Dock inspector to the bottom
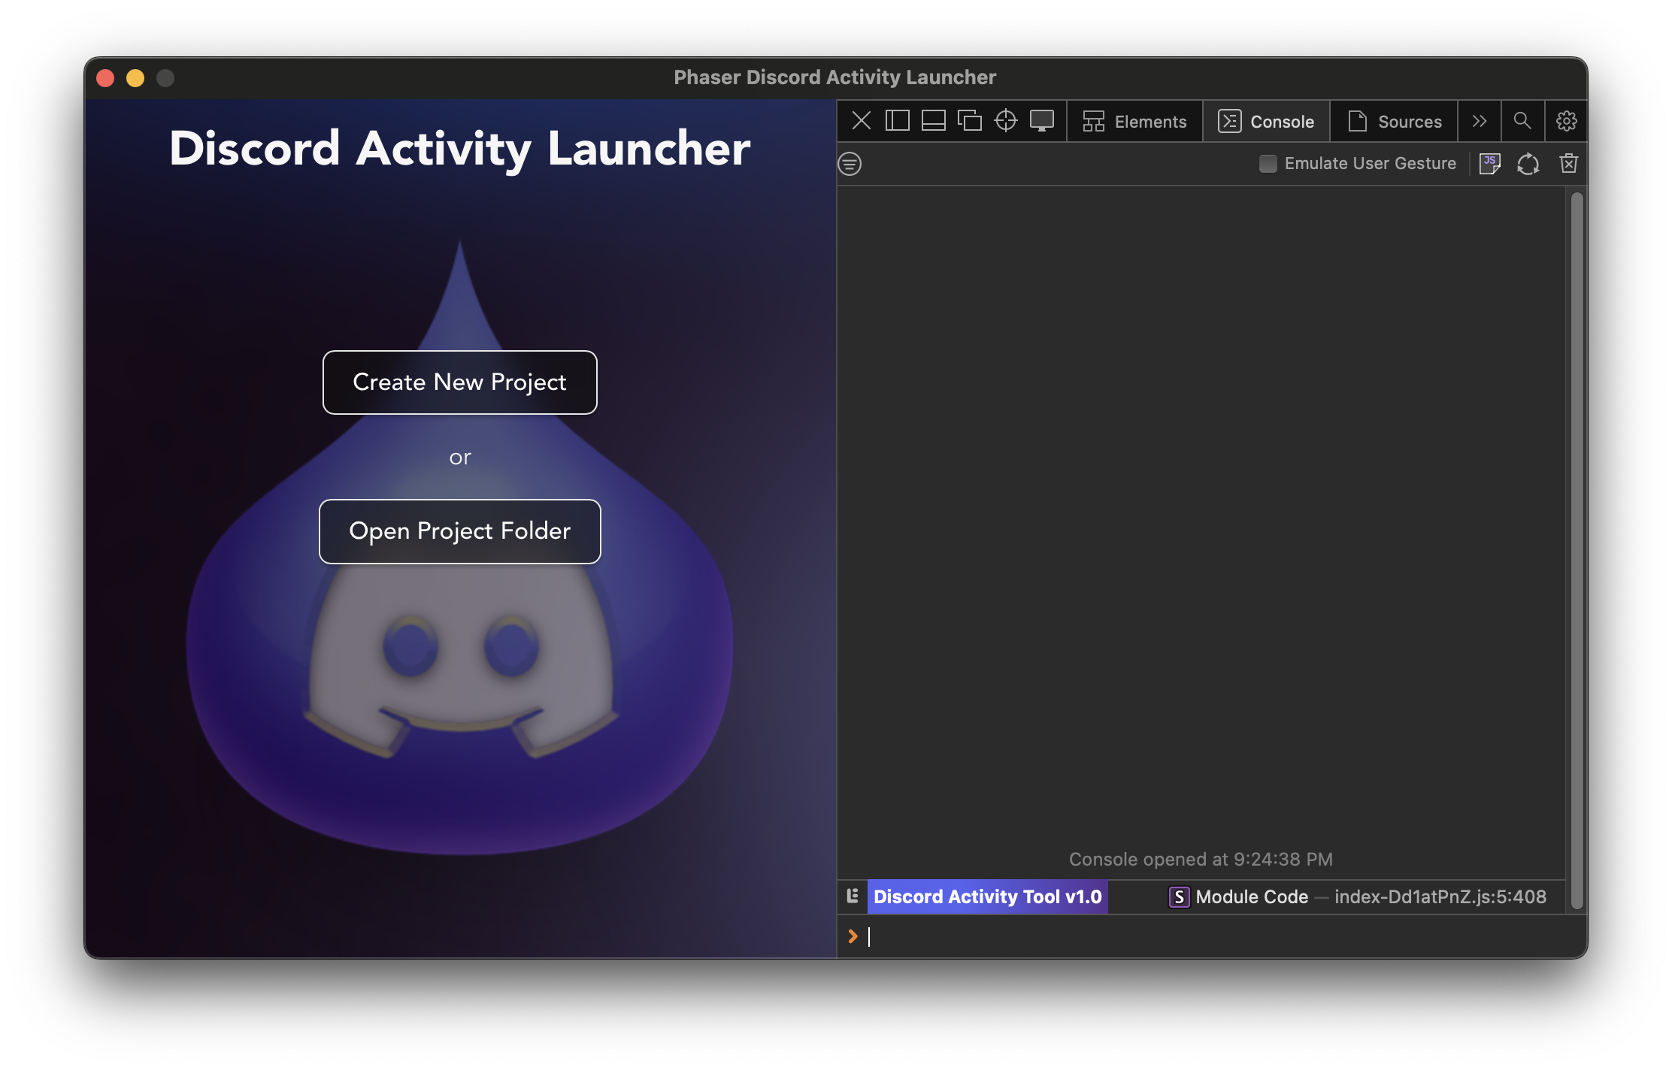This screenshot has width=1672, height=1070. (933, 121)
